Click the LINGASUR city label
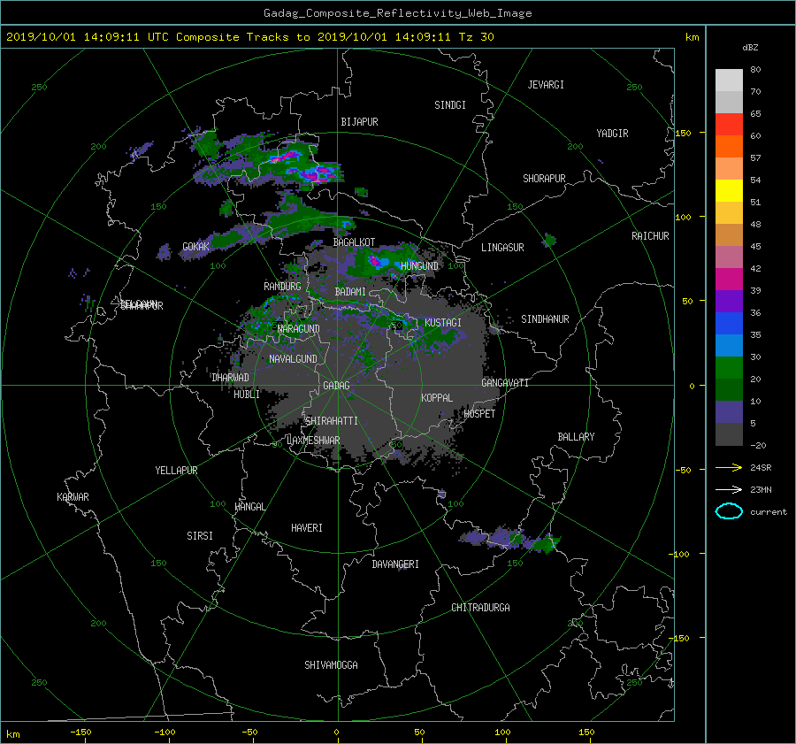The height and width of the screenshot is (744, 796). (x=502, y=248)
